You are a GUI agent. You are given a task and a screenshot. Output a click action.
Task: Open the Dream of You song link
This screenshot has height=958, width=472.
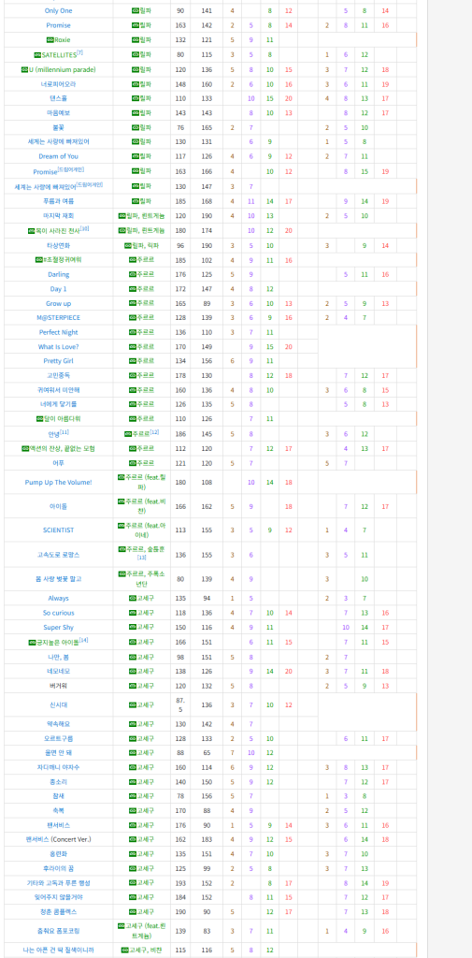click(59, 156)
